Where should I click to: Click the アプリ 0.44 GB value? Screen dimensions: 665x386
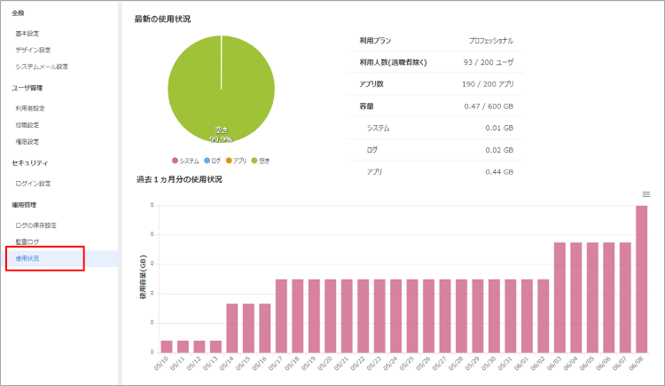tap(499, 172)
